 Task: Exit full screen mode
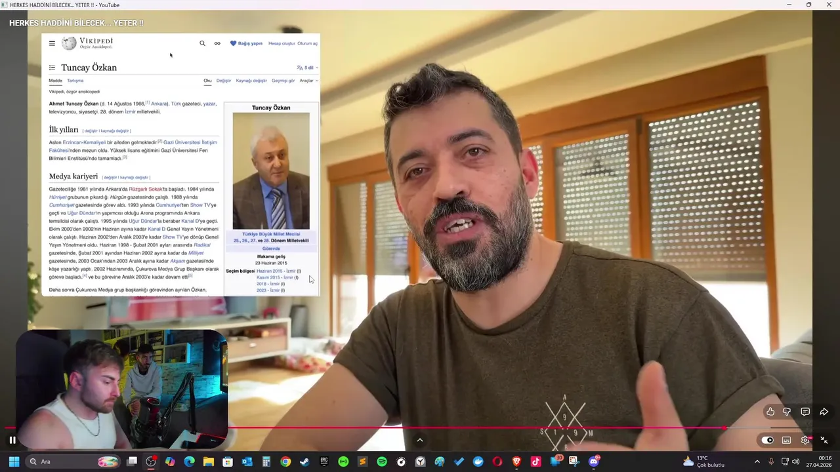pyautogui.click(x=824, y=440)
